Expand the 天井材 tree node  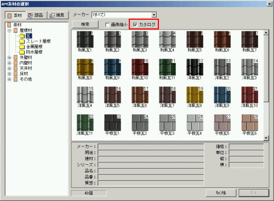point(9,68)
